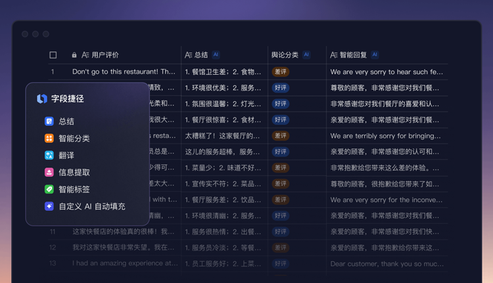Click cell "非常感谢您对我们餐厅的喜爱和认..."
Image resolution: width=493 pixels, height=283 pixels.
[x=385, y=104]
